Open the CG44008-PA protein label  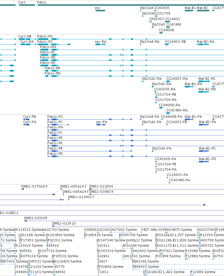click(x=172, y=117)
